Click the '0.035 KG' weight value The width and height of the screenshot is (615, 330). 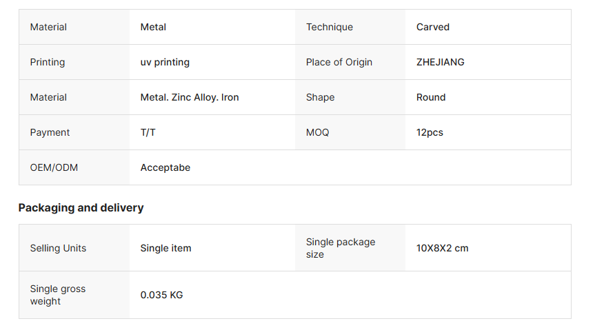(x=161, y=295)
